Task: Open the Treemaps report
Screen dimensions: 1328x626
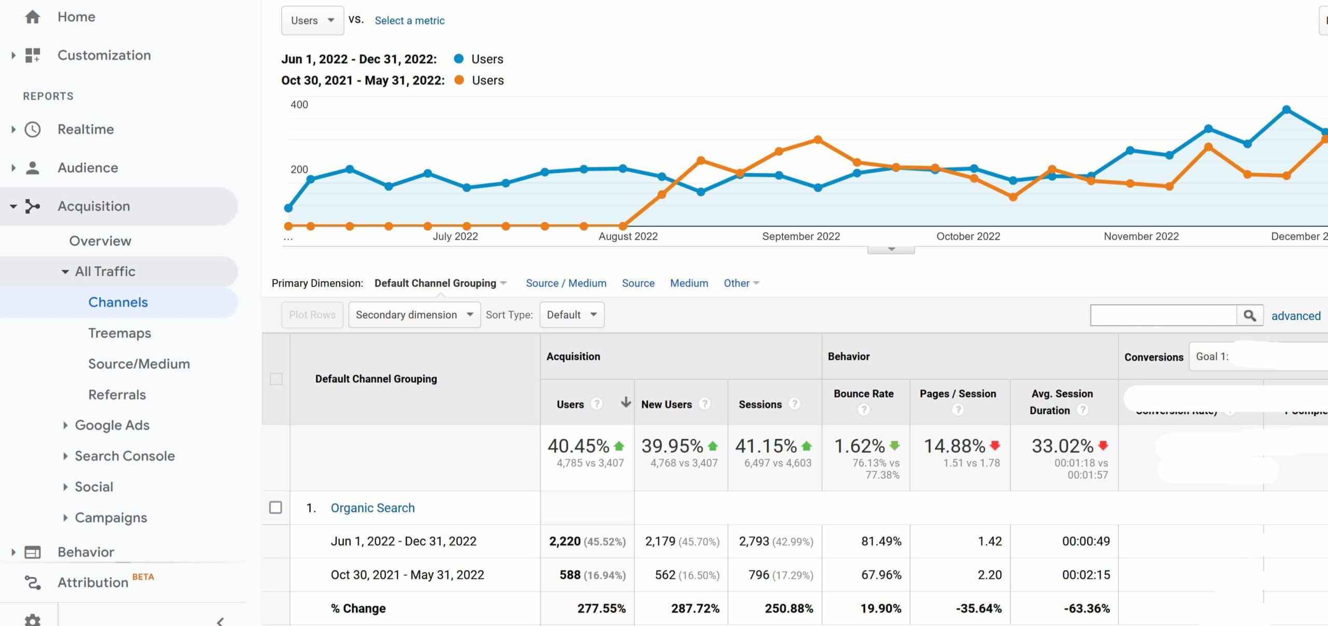Action: click(x=119, y=333)
